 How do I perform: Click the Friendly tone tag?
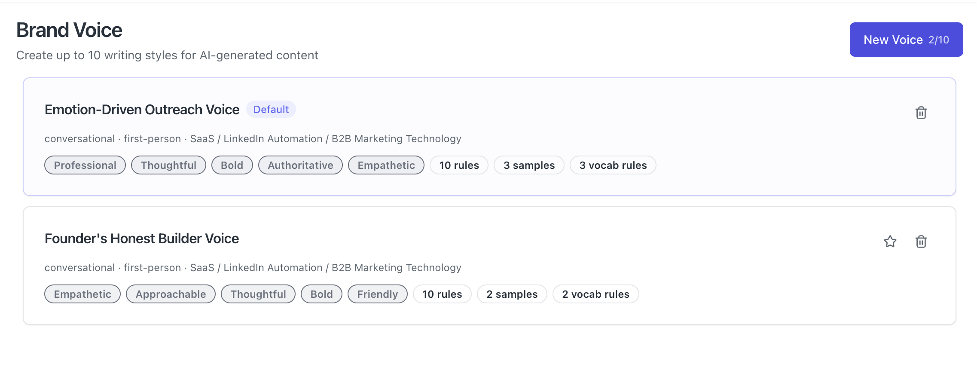[377, 294]
